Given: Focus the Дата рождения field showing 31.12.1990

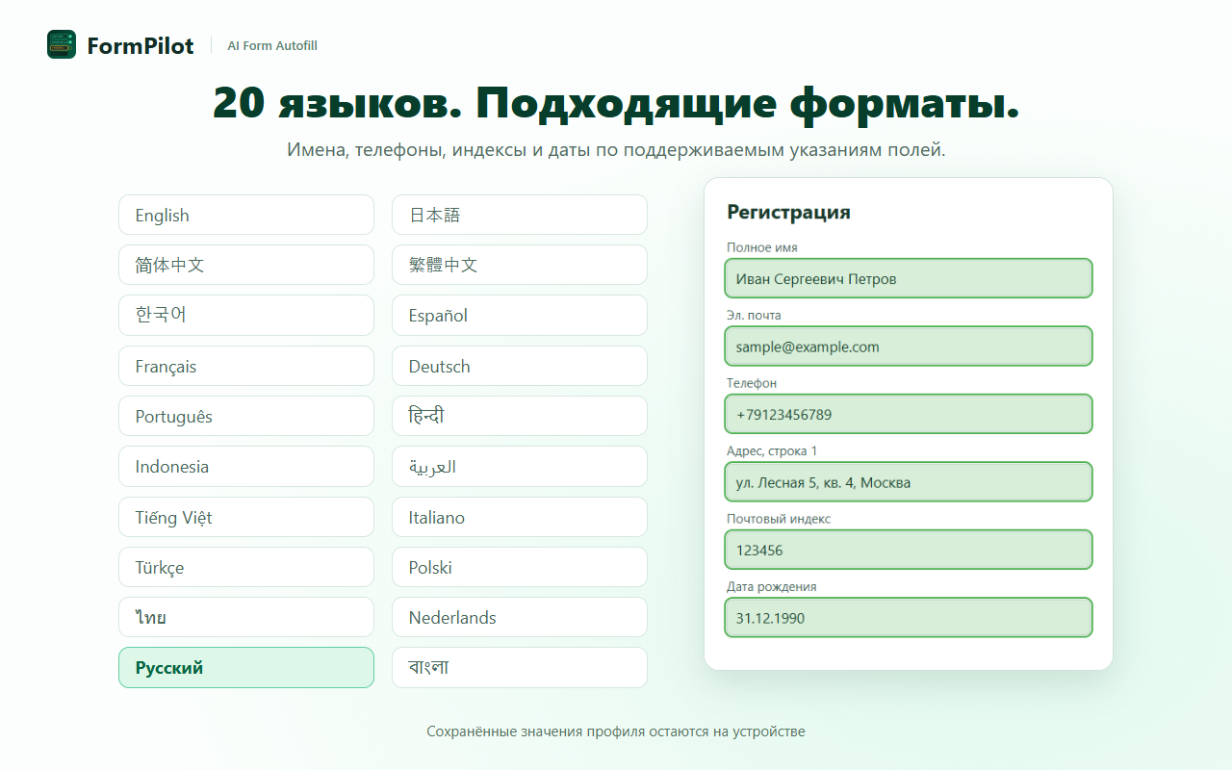Looking at the screenshot, I should [x=909, y=618].
